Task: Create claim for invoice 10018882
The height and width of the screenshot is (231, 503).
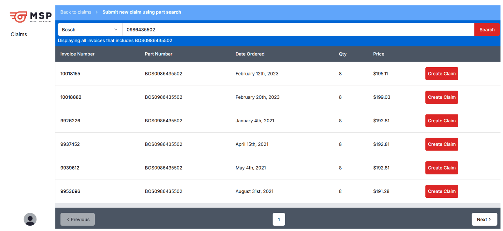Action: 441,97
